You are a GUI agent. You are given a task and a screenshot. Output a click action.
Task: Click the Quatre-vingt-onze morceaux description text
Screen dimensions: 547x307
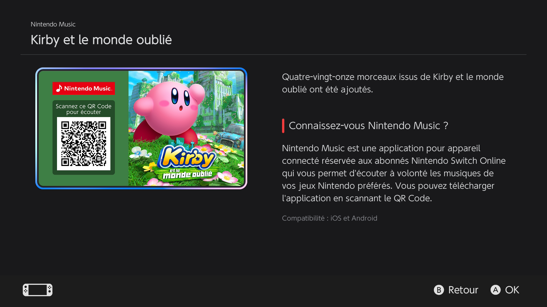(393, 83)
